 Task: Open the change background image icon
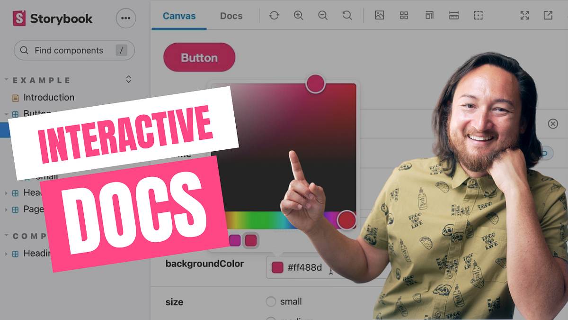click(x=379, y=15)
